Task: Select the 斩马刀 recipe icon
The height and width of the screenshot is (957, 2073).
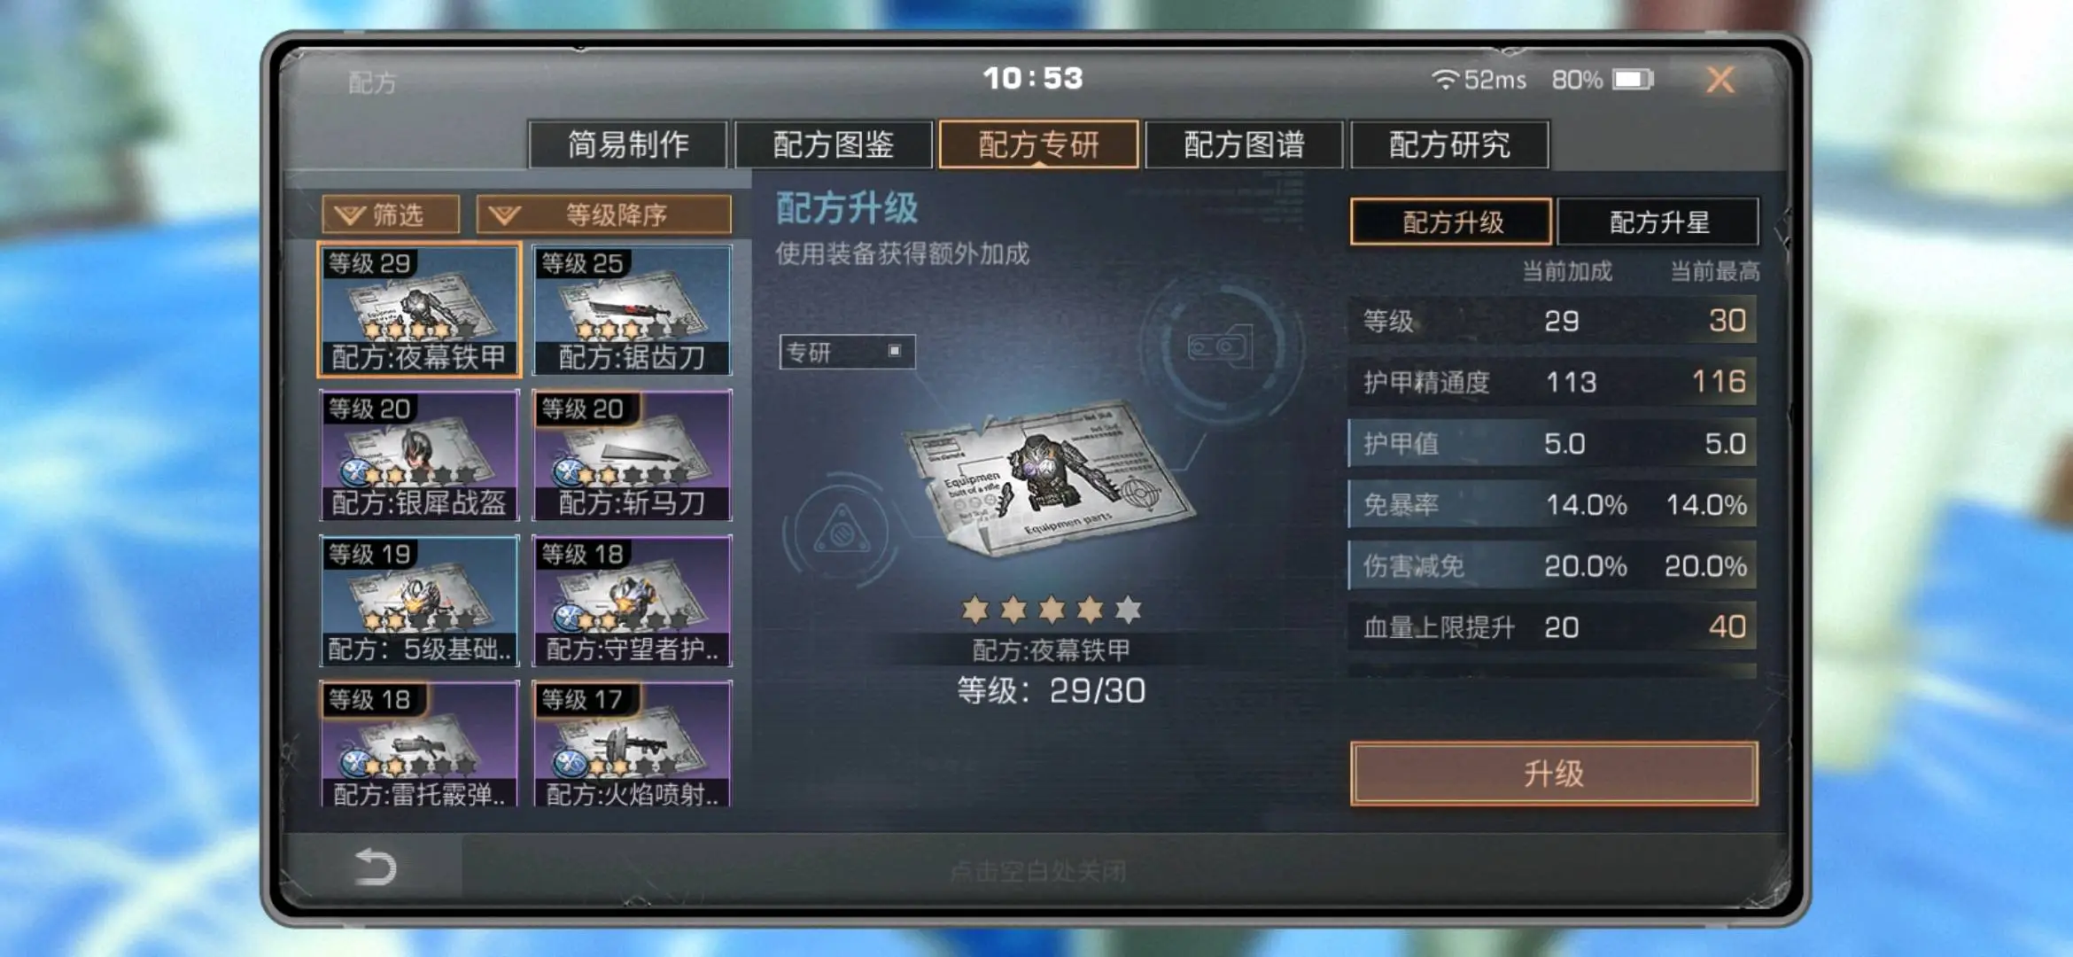Action: point(632,455)
